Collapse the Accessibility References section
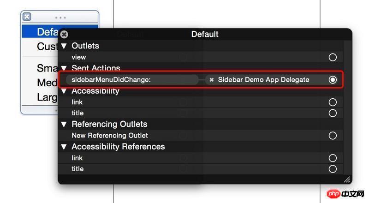Screen dimensions: 369x203 [x=64, y=147]
